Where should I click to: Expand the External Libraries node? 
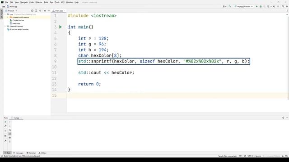[5, 26]
